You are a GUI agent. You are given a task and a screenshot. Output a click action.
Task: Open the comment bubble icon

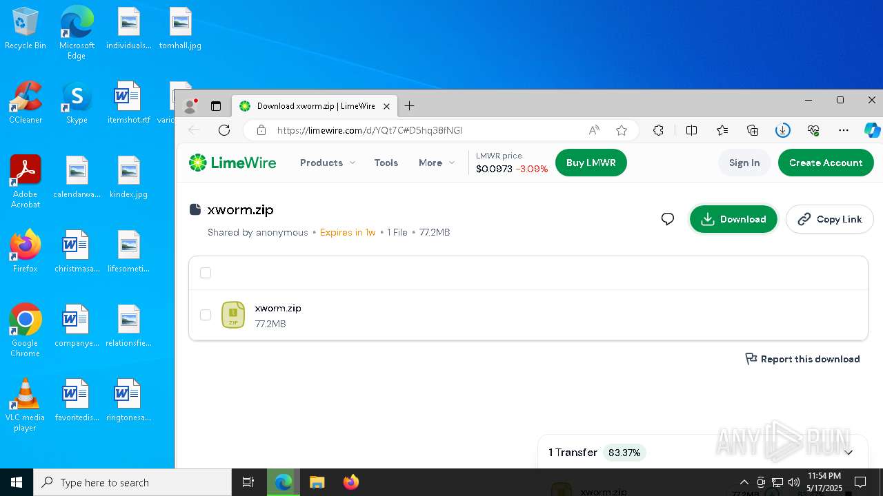(668, 219)
